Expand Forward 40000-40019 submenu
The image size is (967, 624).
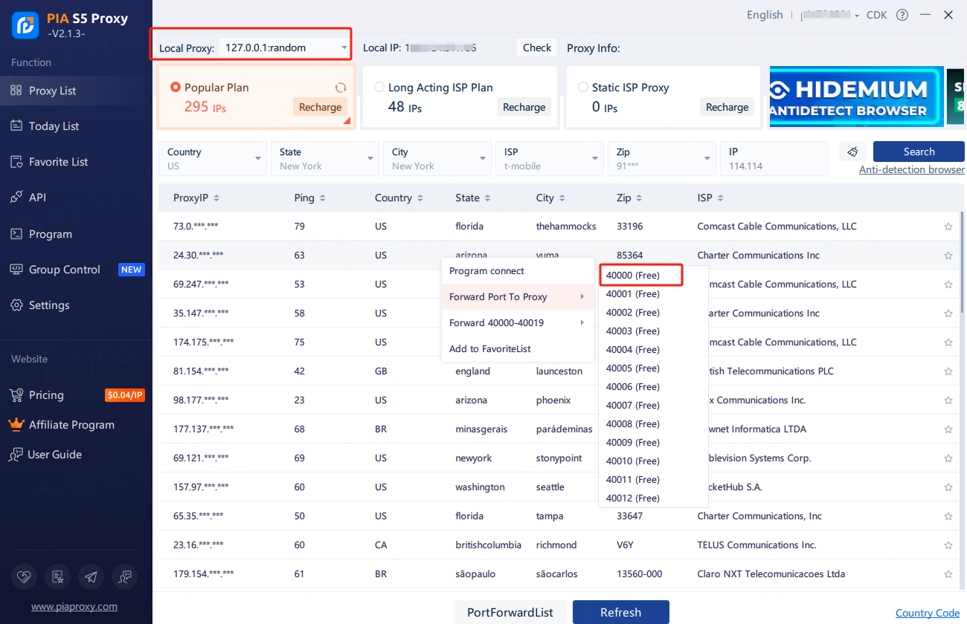coord(518,323)
